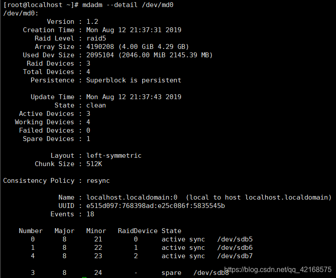The height and width of the screenshot is (278, 336).
Task: Click 'active sync' state of /dev/sdb6 row
Action: coord(183,248)
